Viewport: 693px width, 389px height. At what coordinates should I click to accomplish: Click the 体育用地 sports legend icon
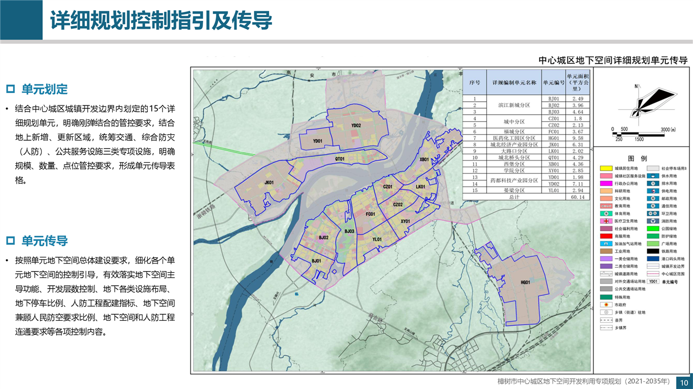605,214
